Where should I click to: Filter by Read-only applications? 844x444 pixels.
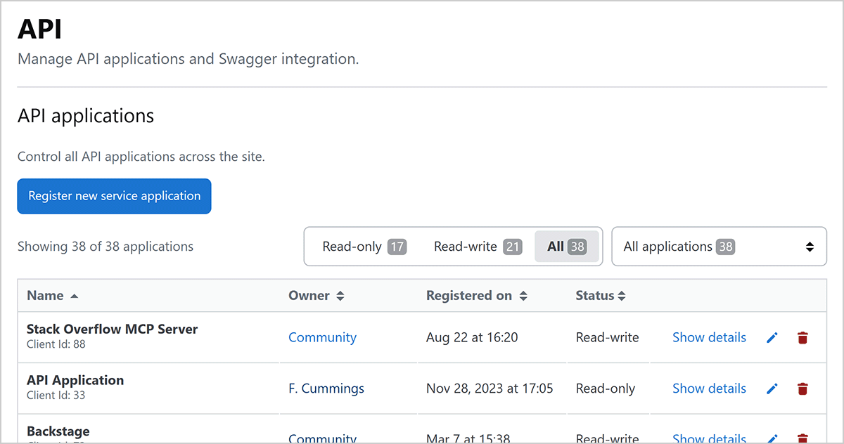(364, 247)
